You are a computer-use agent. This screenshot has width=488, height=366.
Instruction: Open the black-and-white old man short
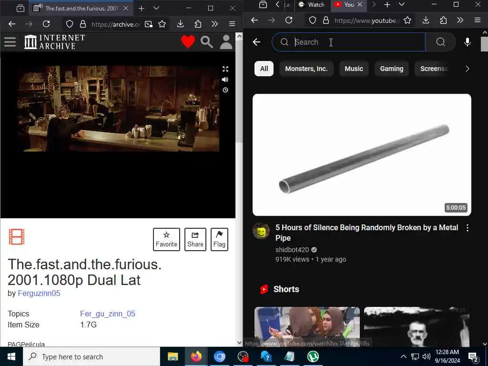tap(417, 327)
